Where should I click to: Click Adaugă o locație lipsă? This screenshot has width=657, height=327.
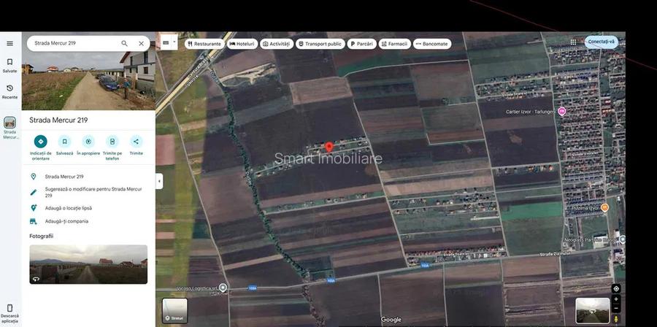coord(68,208)
